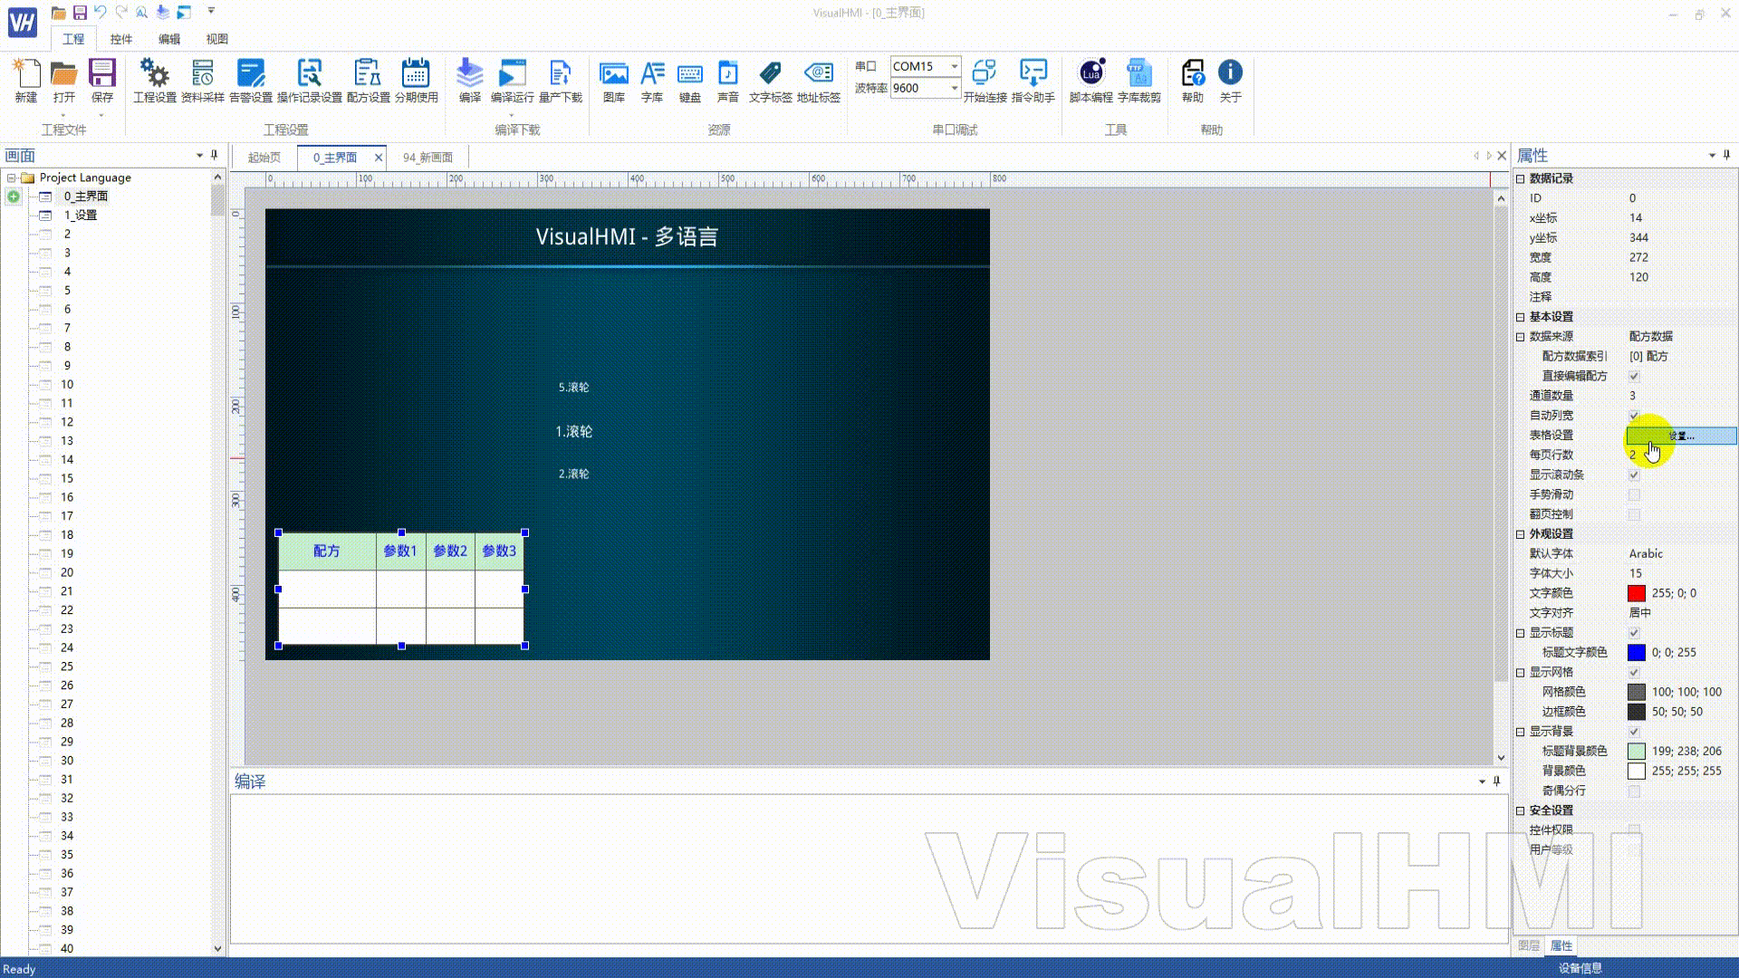Open the 键盘 keyboard resource
The height and width of the screenshot is (978, 1739).
pos(690,81)
